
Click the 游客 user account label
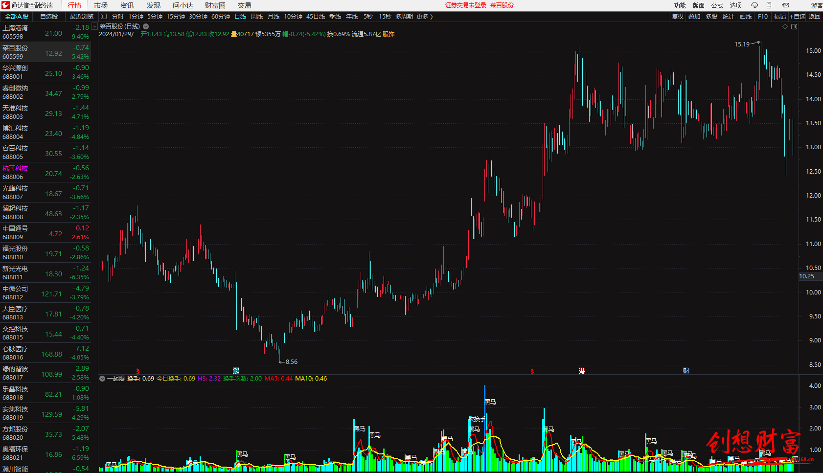817,5
